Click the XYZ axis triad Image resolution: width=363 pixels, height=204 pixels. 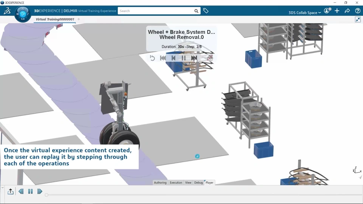pos(357,170)
